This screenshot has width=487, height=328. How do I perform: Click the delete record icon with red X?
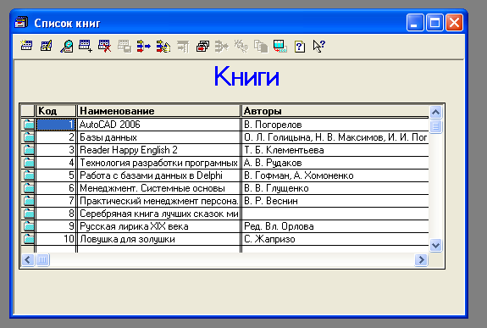point(105,46)
